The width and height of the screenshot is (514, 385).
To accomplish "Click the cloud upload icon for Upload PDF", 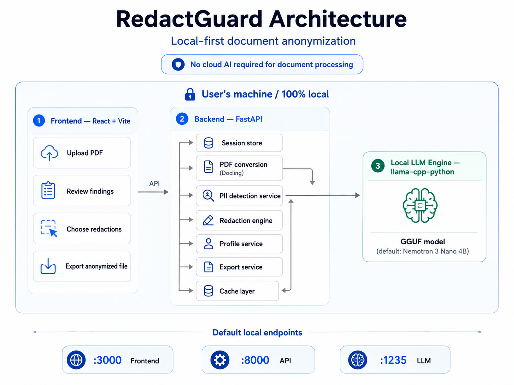I will [x=49, y=153].
